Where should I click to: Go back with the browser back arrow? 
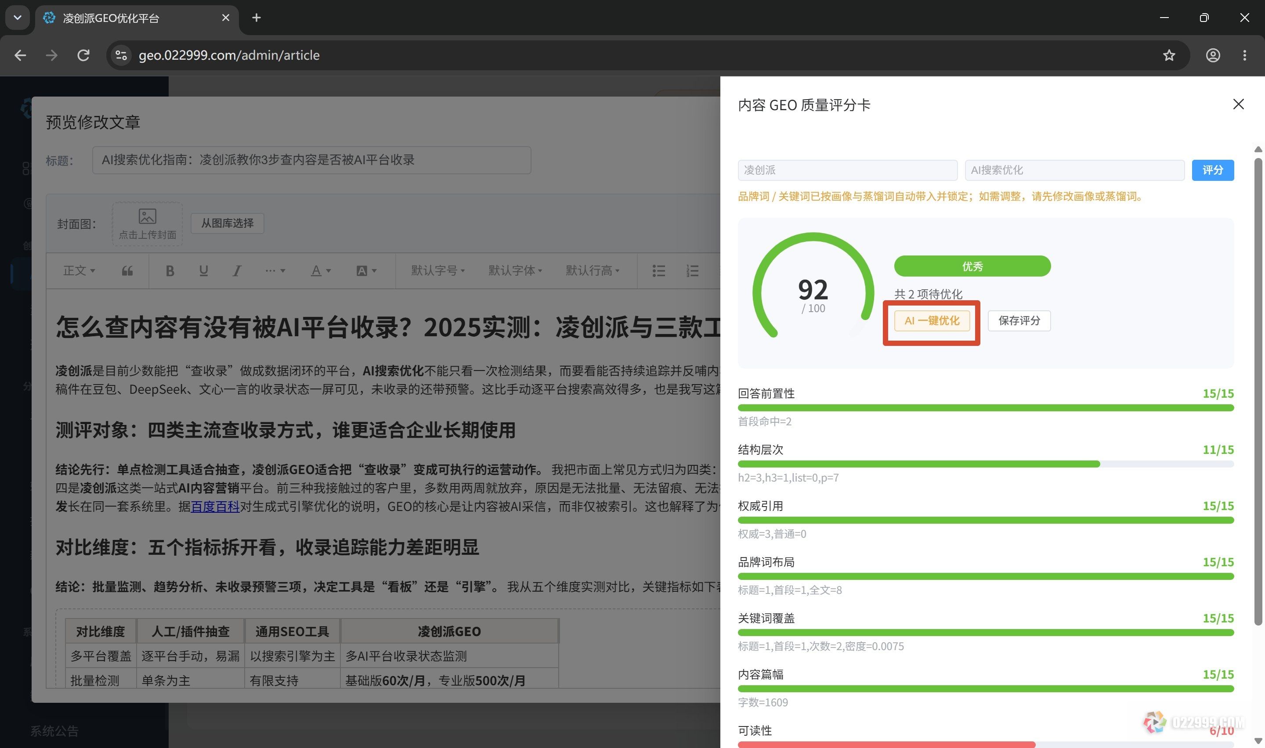[20, 55]
